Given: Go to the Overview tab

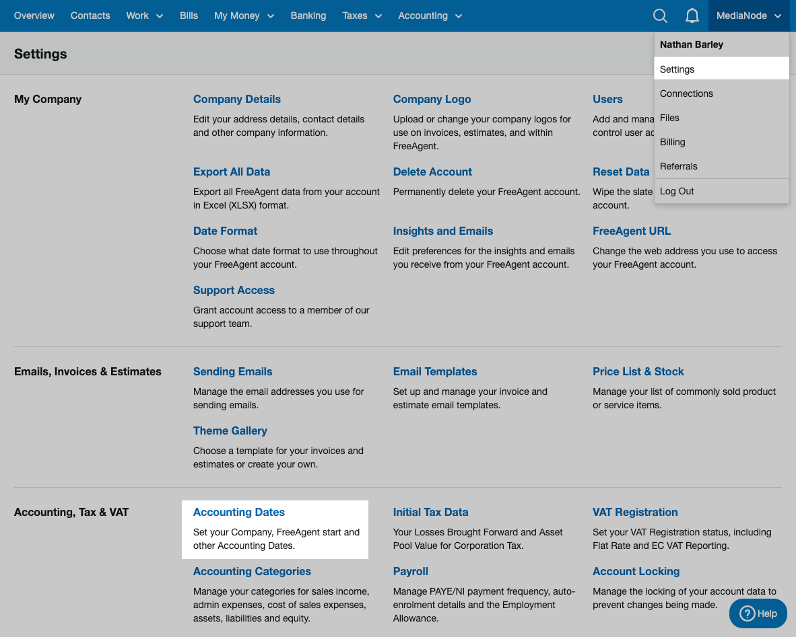Looking at the screenshot, I should [x=34, y=15].
